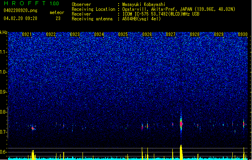The height and width of the screenshot is (160, 252).
Task: Select the Observer label
Action: (81, 4)
